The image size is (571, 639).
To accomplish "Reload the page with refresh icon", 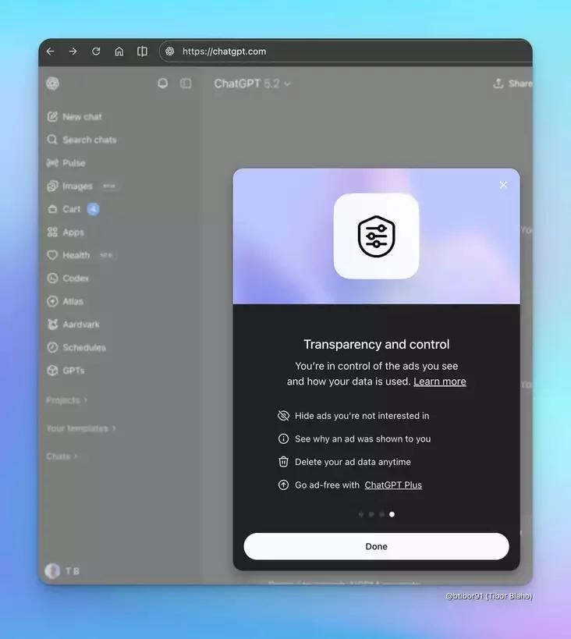I will (96, 51).
